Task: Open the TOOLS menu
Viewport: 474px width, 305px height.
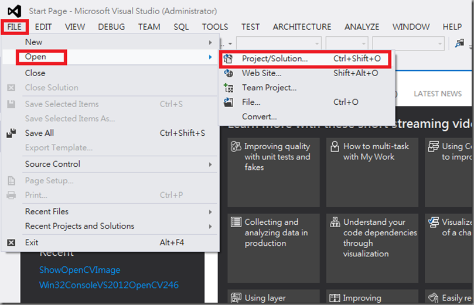Action: 215,27
